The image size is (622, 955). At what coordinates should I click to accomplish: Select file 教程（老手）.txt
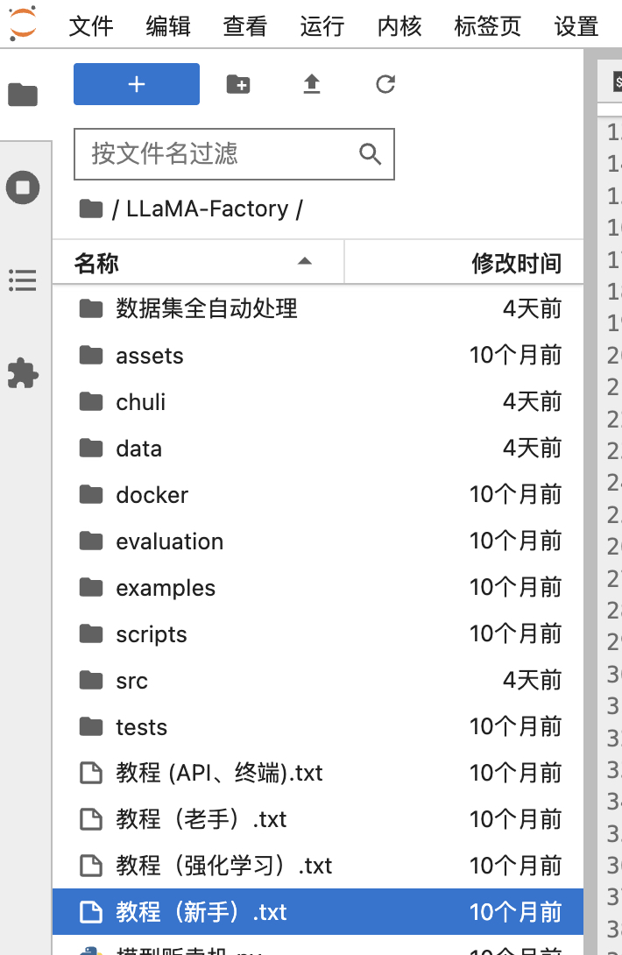tap(201, 819)
